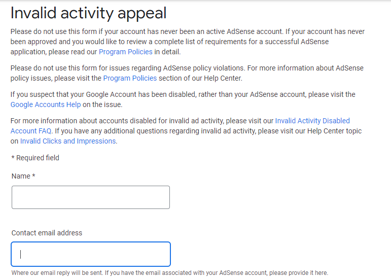Open Program Policies link in first paragraph

click(125, 52)
